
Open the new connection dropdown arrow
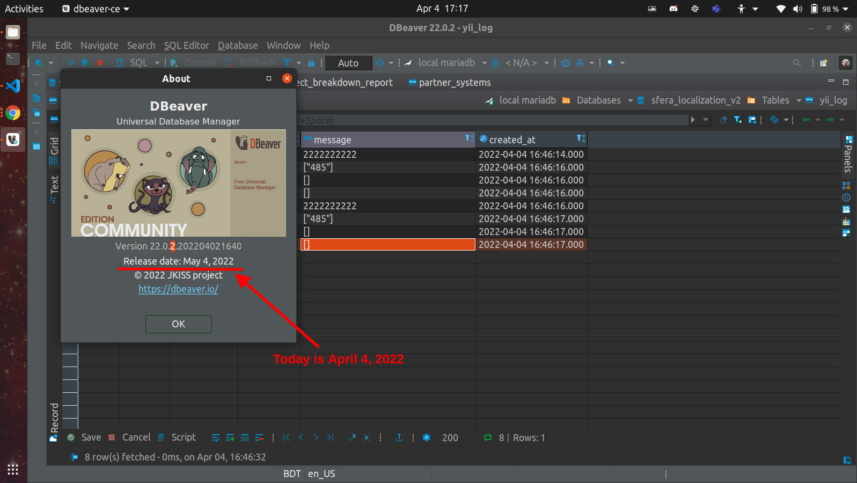tap(51, 63)
